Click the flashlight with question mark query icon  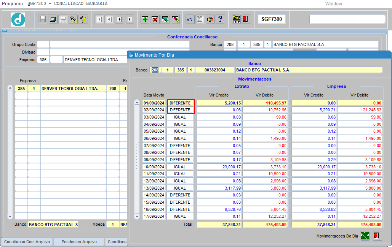point(73,19)
